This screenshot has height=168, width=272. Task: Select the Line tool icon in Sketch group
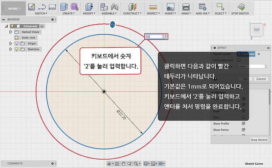click(x=42, y=7)
